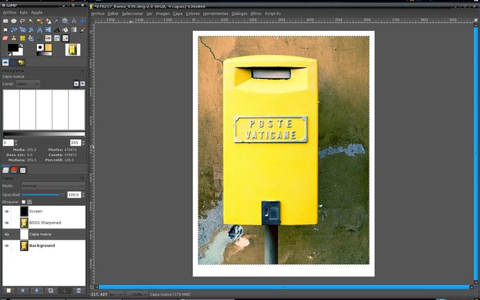Enable Bloquear pixels checkbox
The width and height of the screenshot is (480, 300).
coord(23,202)
